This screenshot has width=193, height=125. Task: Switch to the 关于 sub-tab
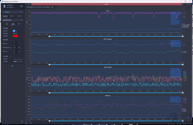[x=19, y=24]
